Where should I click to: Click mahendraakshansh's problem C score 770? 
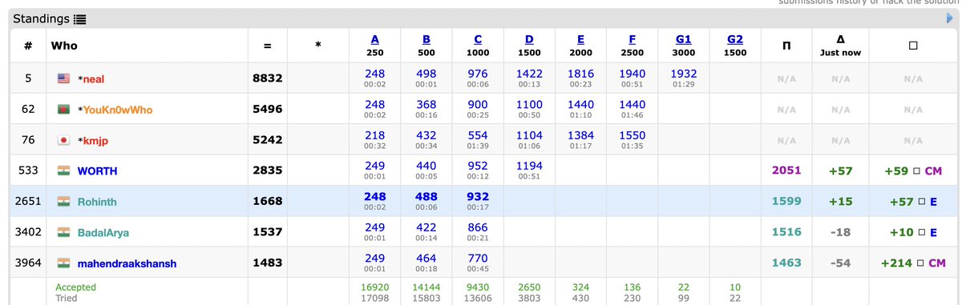click(478, 258)
